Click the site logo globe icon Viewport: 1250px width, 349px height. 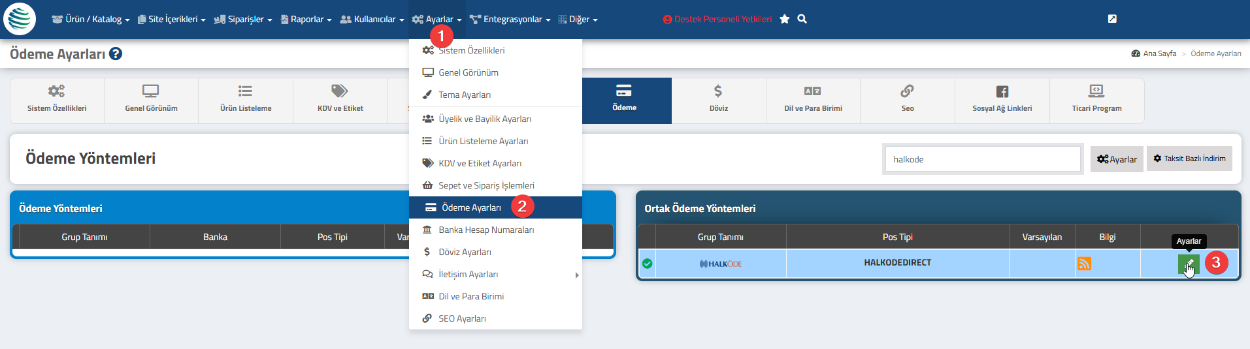[x=20, y=19]
